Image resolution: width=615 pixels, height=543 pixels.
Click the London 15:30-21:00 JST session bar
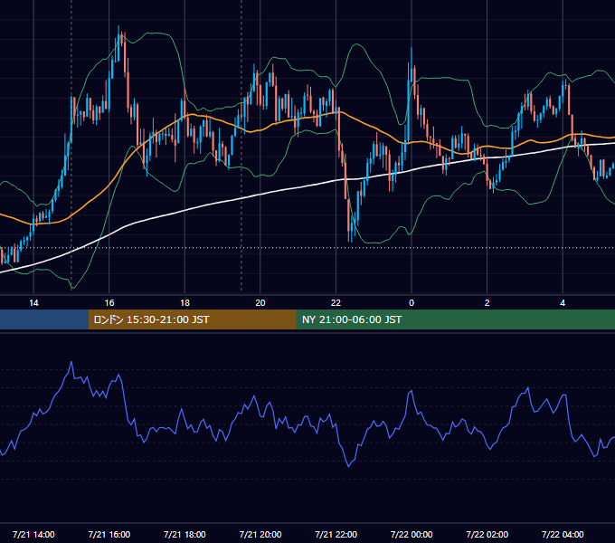click(192, 319)
